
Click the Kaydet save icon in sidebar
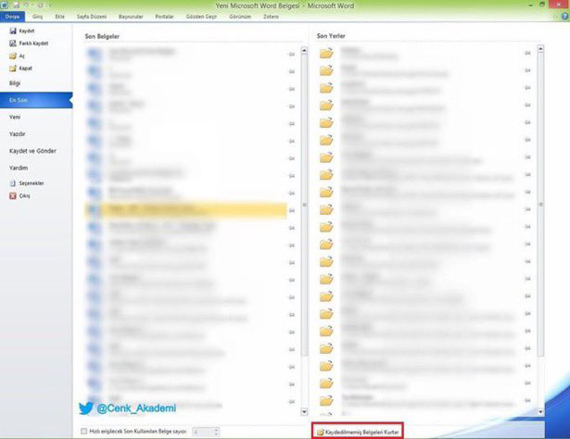[x=12, y=31]
